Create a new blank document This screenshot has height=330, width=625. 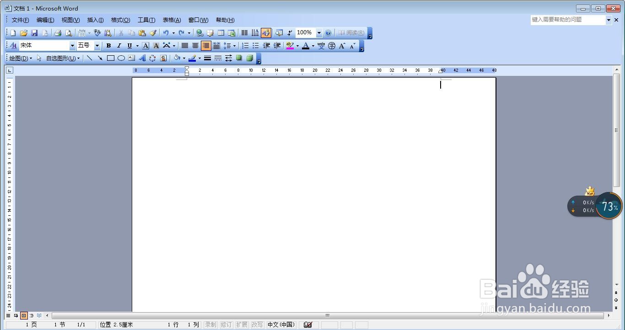[x=13, y=33]
